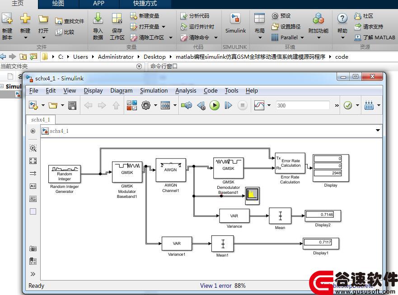Click the Screenshot camera palette icon

[x=33, y=248]
